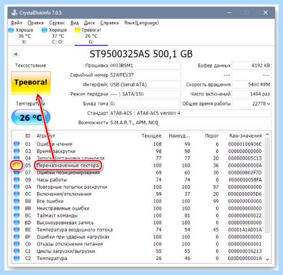The height and width of the screenshot is (275, 283).
Task: Click the CrystalDiskInfo title bar app icon
Action: point(14,13)
